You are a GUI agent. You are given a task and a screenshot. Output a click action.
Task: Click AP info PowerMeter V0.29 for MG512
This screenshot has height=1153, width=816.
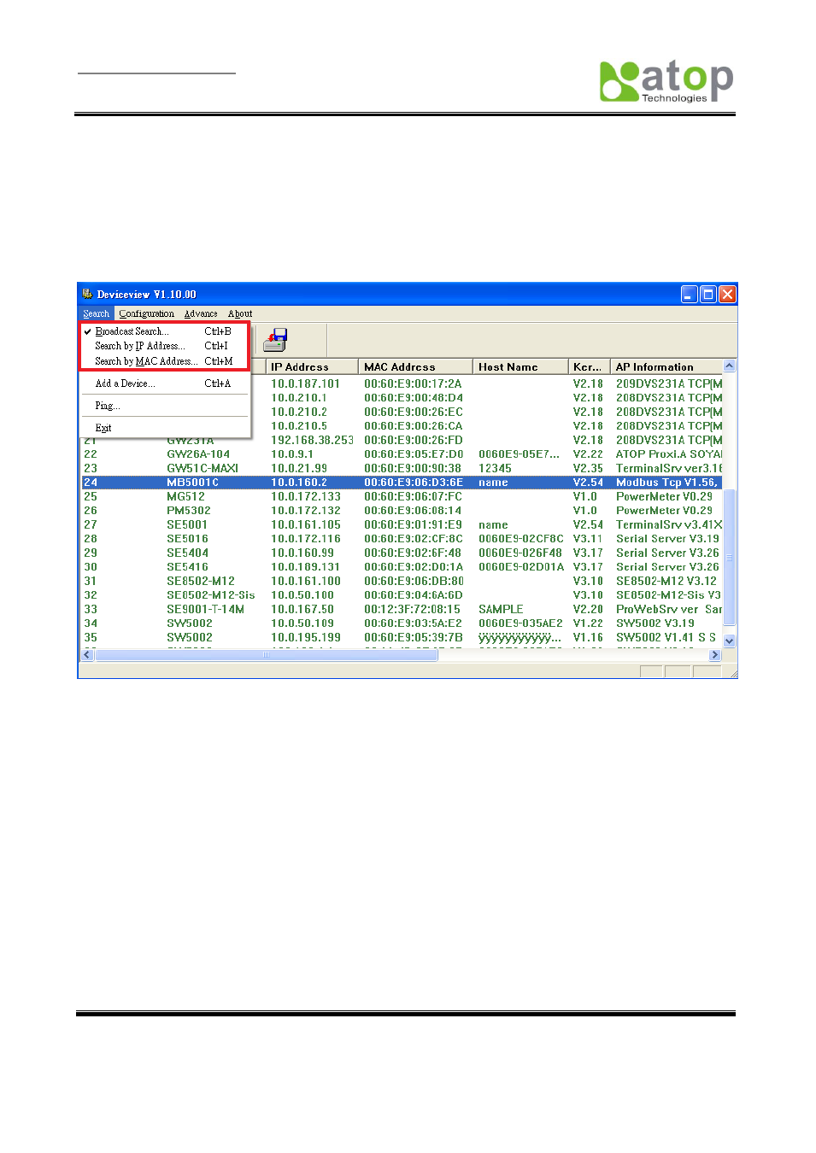tap(664, 496)
